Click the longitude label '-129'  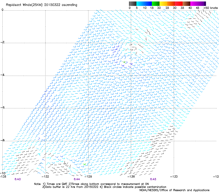(x=88, y=177)
